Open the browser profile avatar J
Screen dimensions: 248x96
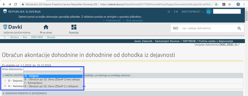point(238,4)
